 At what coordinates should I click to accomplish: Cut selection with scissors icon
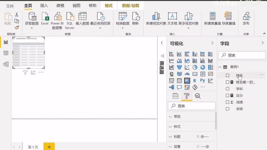[17, 15]
